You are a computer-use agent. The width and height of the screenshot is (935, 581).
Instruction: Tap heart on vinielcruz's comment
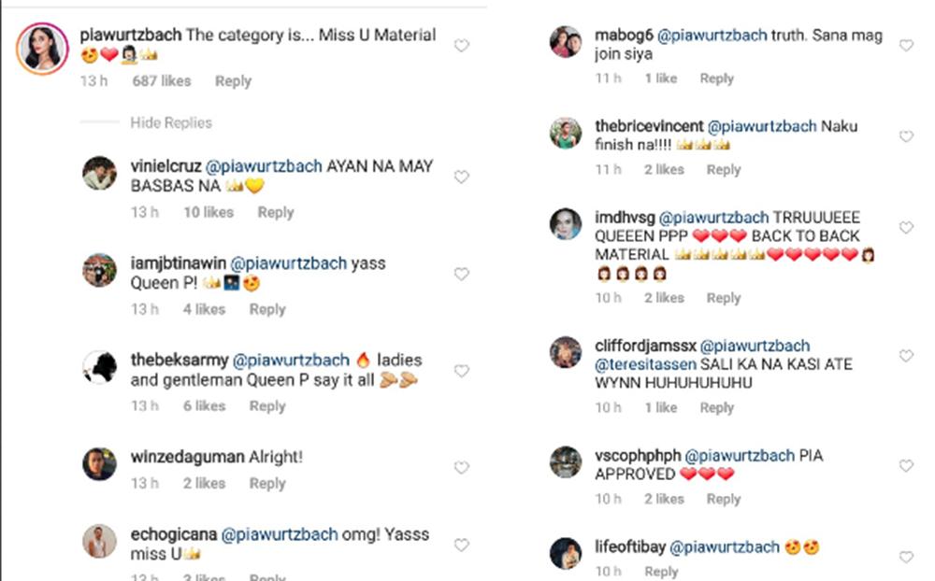tap(461, 177)
